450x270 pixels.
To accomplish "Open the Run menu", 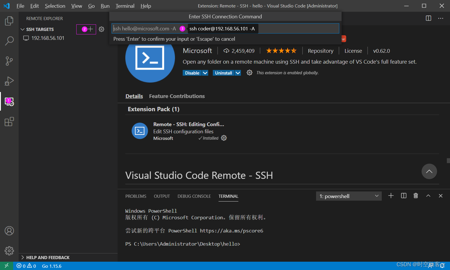I will pos(105,6).
